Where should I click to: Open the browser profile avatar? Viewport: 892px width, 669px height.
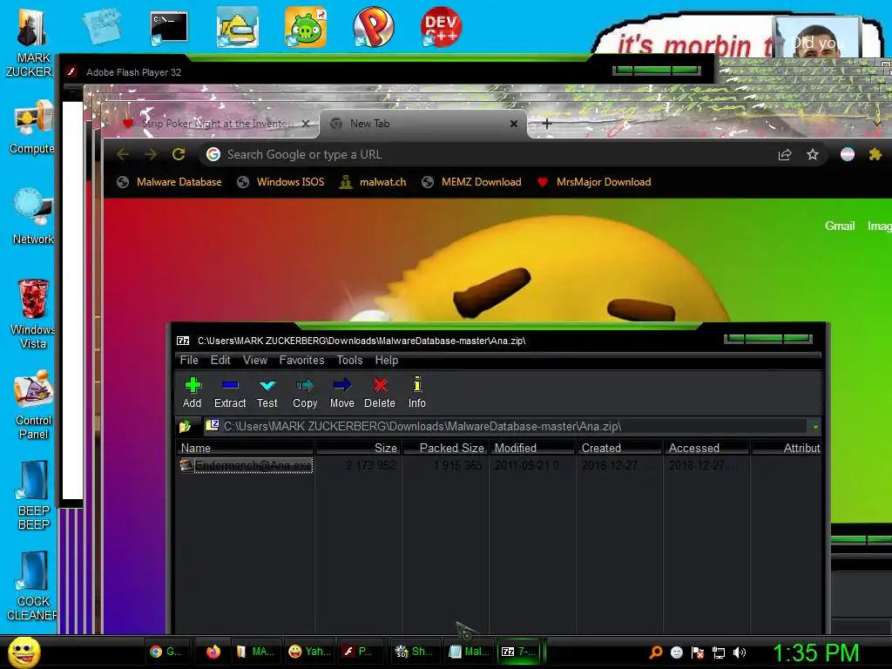[848, 154]
